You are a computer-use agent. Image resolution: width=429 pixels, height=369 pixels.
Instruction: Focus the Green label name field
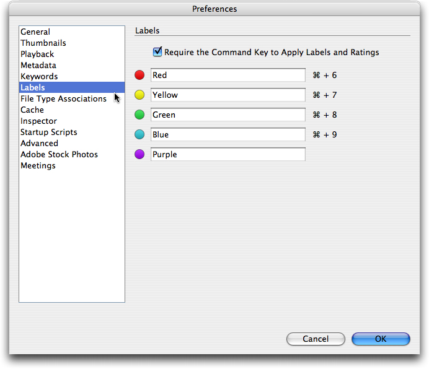(x=228, y=115)
